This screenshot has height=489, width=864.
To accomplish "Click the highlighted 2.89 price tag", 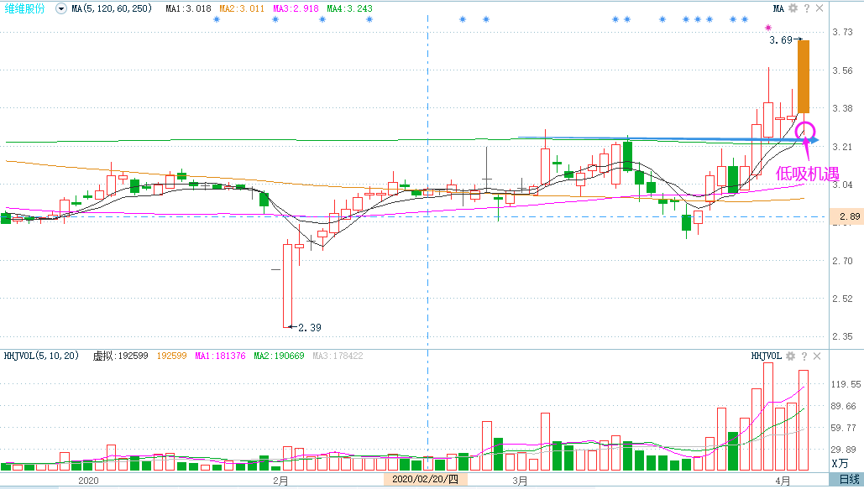I will (x=849, y=216).
